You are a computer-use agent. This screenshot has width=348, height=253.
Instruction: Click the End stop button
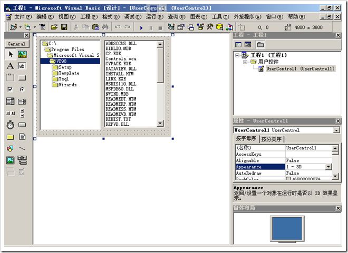tap(160, 28)
